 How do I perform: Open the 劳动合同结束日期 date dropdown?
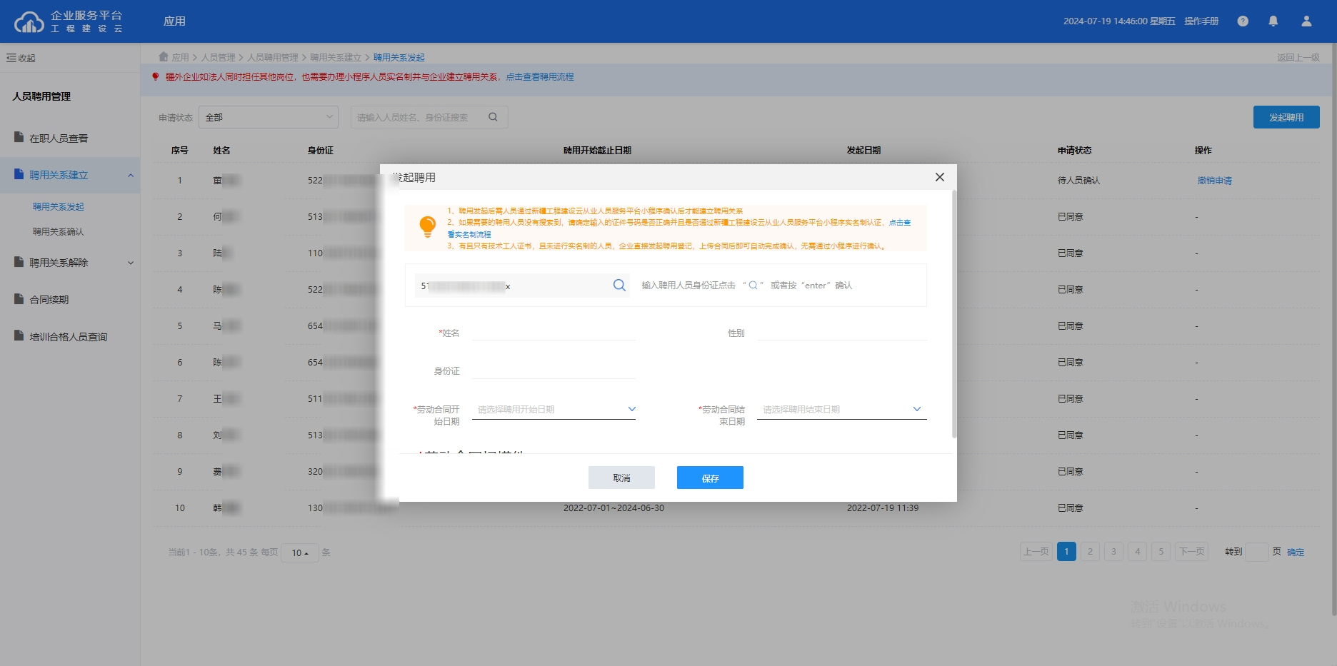click(x=841, y=410)
